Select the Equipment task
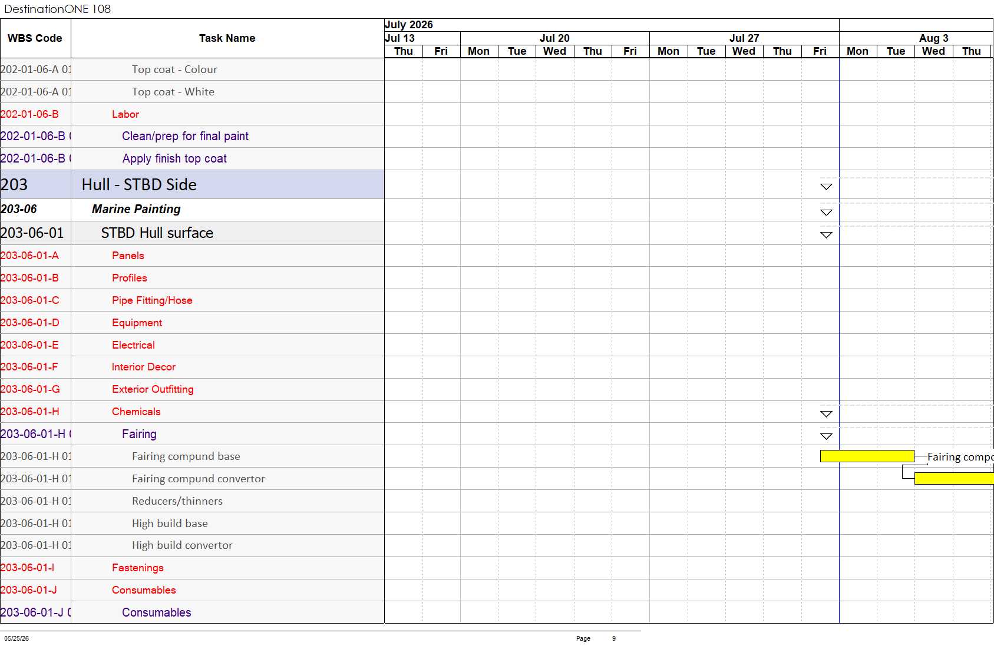Image resolution: width=994 pixels, height=646 pixels. [137, 323]
